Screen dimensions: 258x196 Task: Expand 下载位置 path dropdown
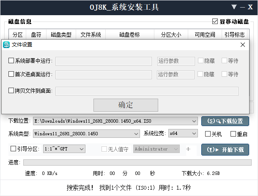(x=194, y=121)
